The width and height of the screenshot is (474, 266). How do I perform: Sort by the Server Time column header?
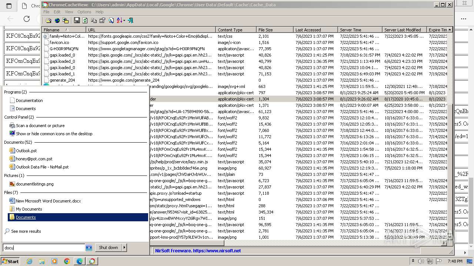coord(360,30)
